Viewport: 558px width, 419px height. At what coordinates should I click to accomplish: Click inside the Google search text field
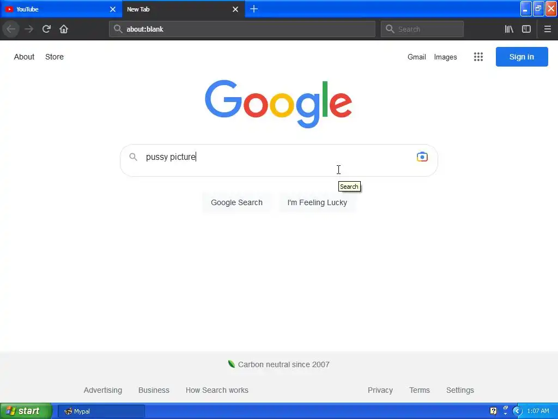coord(277,157)
